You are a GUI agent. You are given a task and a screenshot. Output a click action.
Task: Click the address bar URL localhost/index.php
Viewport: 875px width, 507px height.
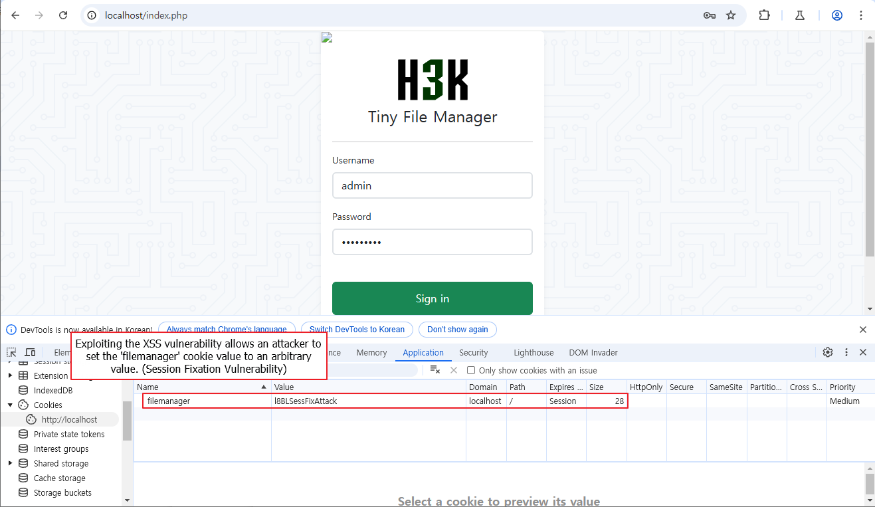pyautogui.click(x=146, y=15)
